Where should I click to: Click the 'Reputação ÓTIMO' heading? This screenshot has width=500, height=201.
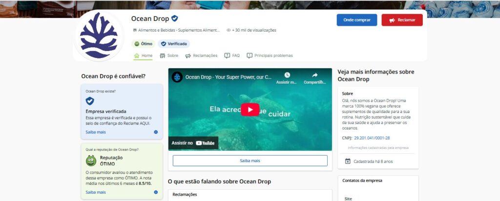tap(111, 161)
